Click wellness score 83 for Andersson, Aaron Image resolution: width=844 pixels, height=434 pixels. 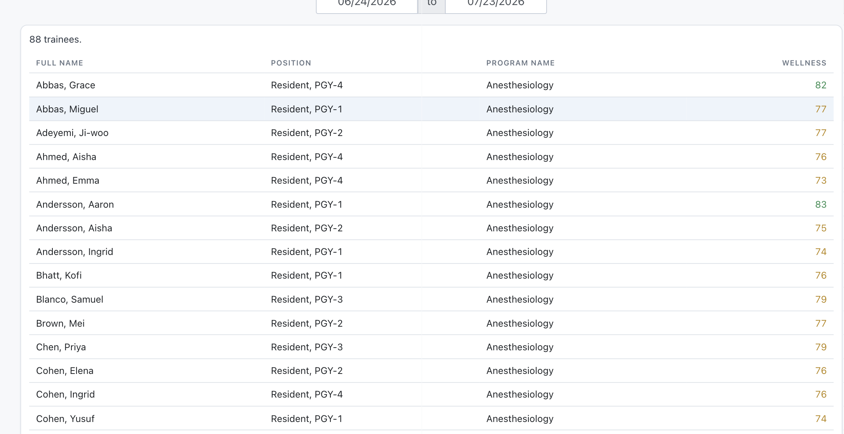pos(821,204)
